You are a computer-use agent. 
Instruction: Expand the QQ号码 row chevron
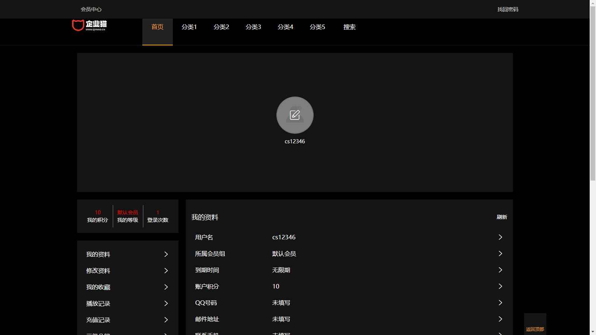pyautogui.click(x=500, y=303)
